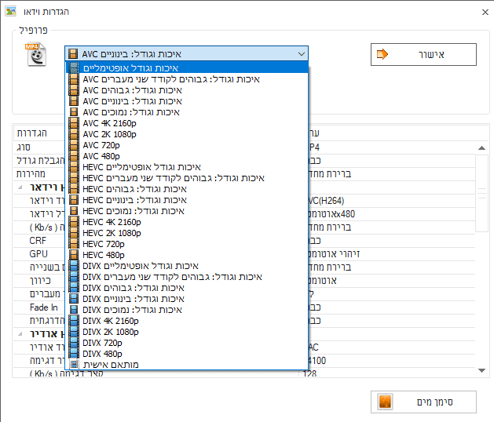Image resolution: width=494 pixels, height=422 pixels.
Task: Click the GPU settings row
Action: tap(244, 254)
